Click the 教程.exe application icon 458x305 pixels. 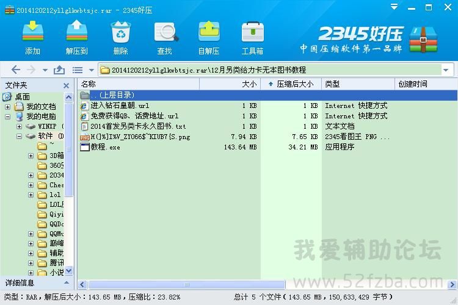(x=84, y=147)
